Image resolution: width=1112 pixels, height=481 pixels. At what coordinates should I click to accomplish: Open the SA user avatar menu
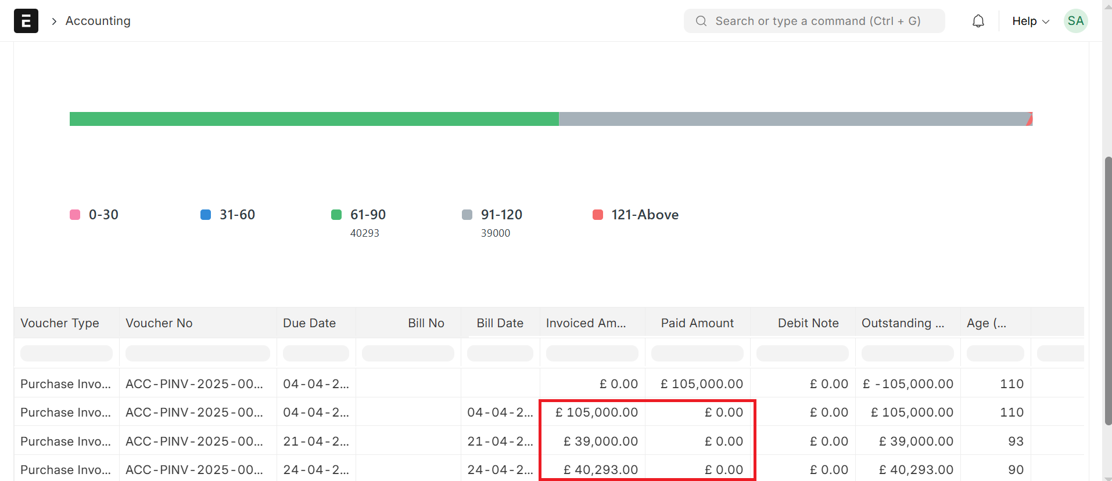click(1075, 21)
